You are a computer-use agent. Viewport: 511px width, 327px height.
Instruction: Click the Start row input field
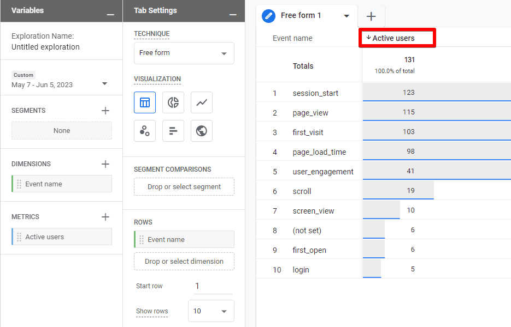pyautogui.click(x=213, y=286)
